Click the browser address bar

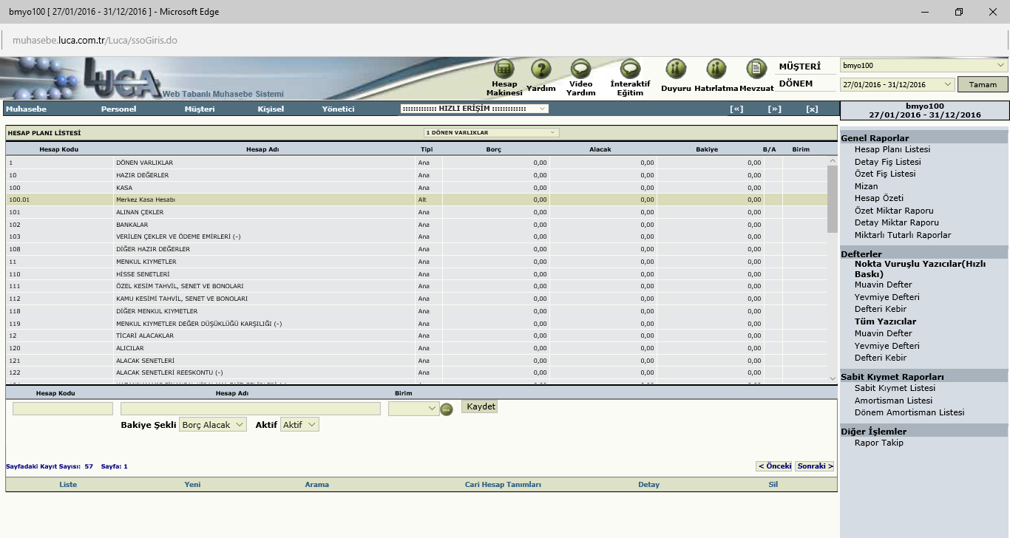point(505,41)
